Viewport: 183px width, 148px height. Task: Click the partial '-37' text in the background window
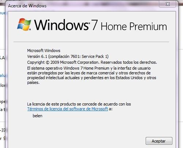pos(3,130)
